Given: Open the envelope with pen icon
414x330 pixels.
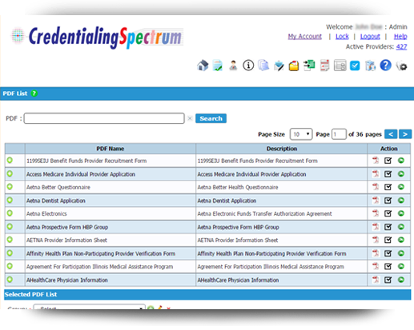Looking at the screenshot, I should [279, 66].
